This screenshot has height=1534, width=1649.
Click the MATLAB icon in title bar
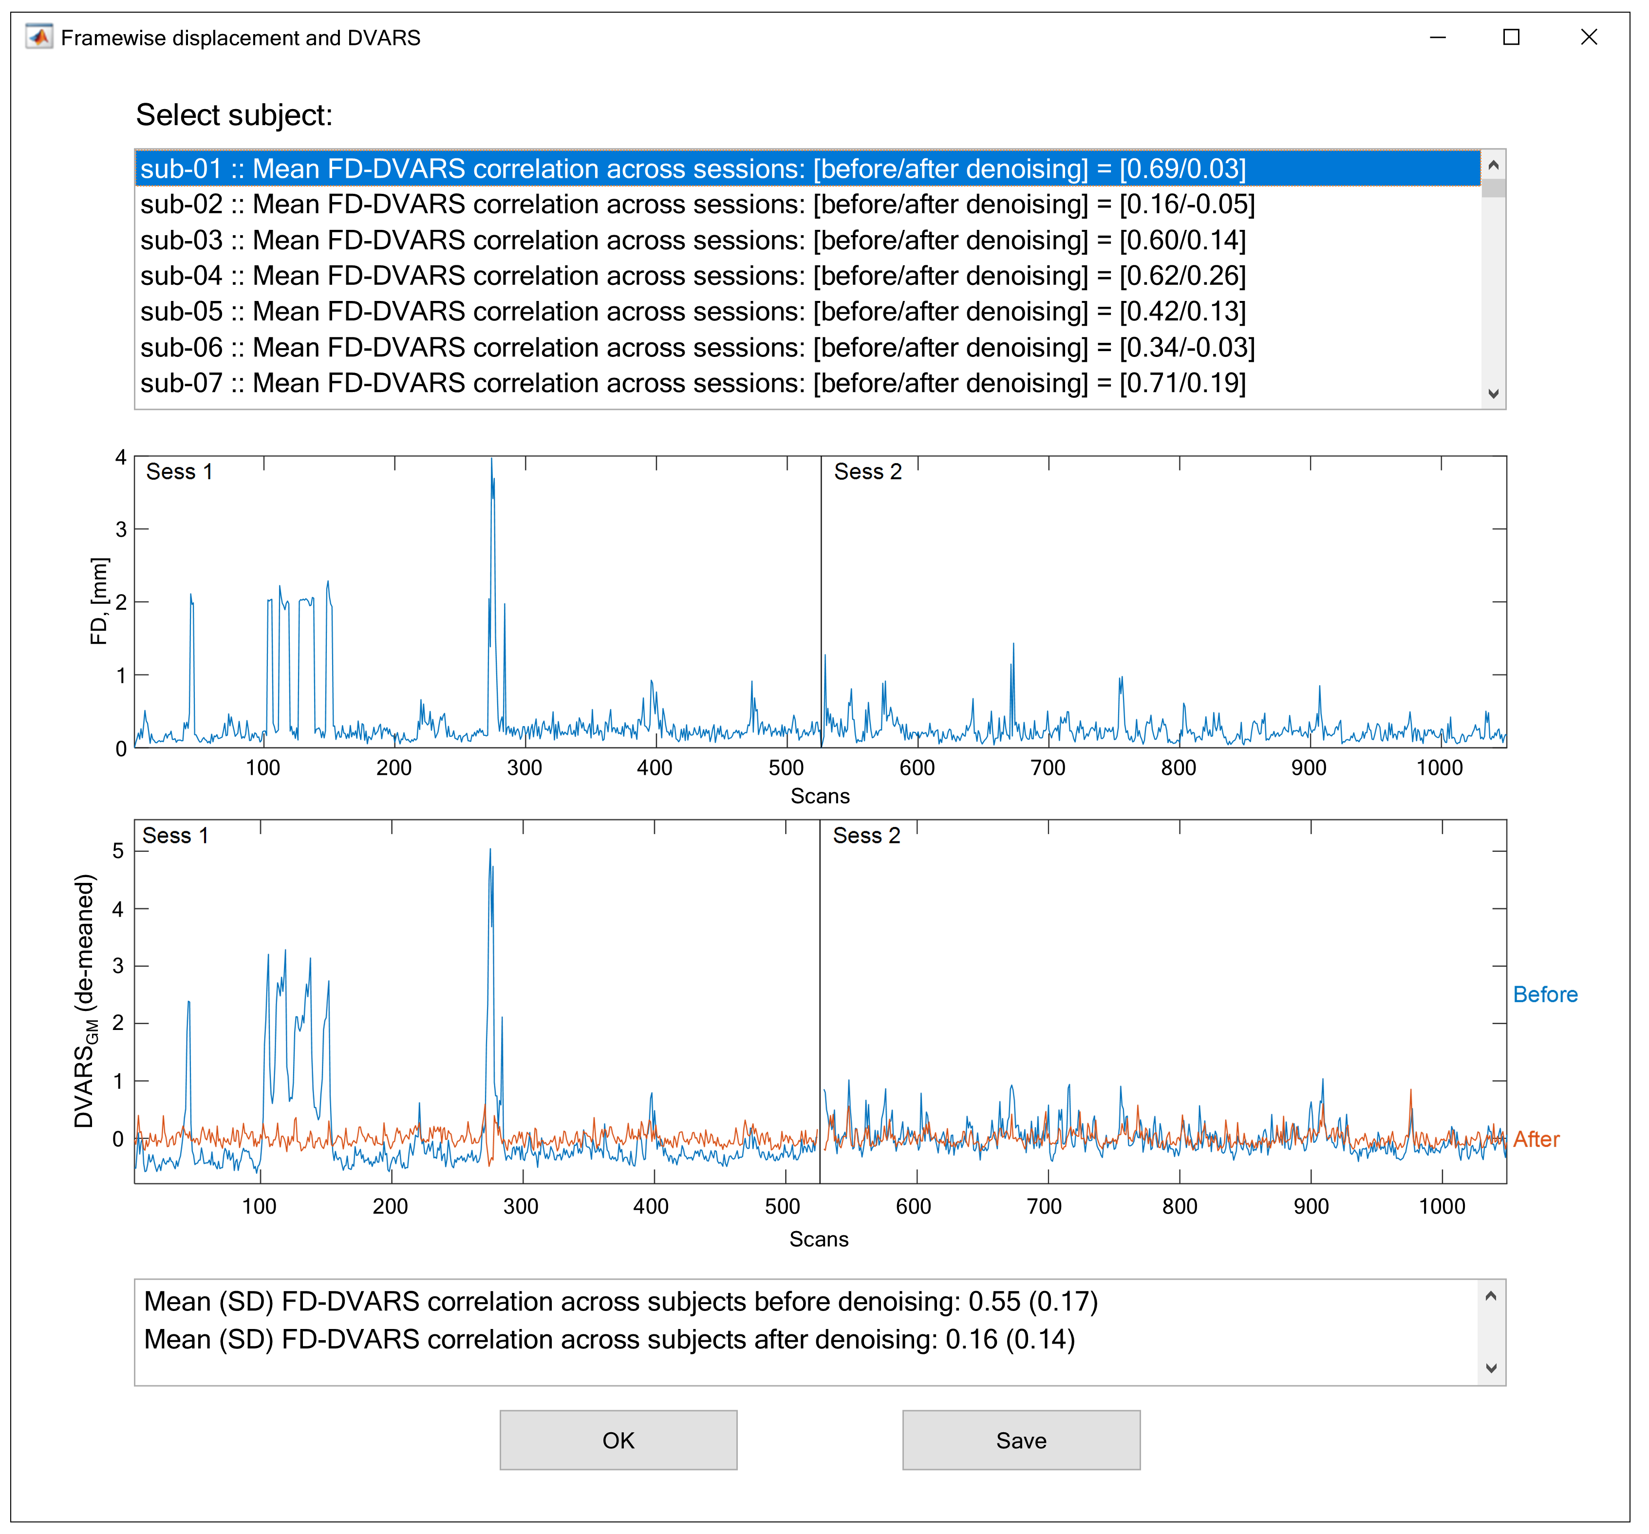pyautogui.click(x=38, y=37)
